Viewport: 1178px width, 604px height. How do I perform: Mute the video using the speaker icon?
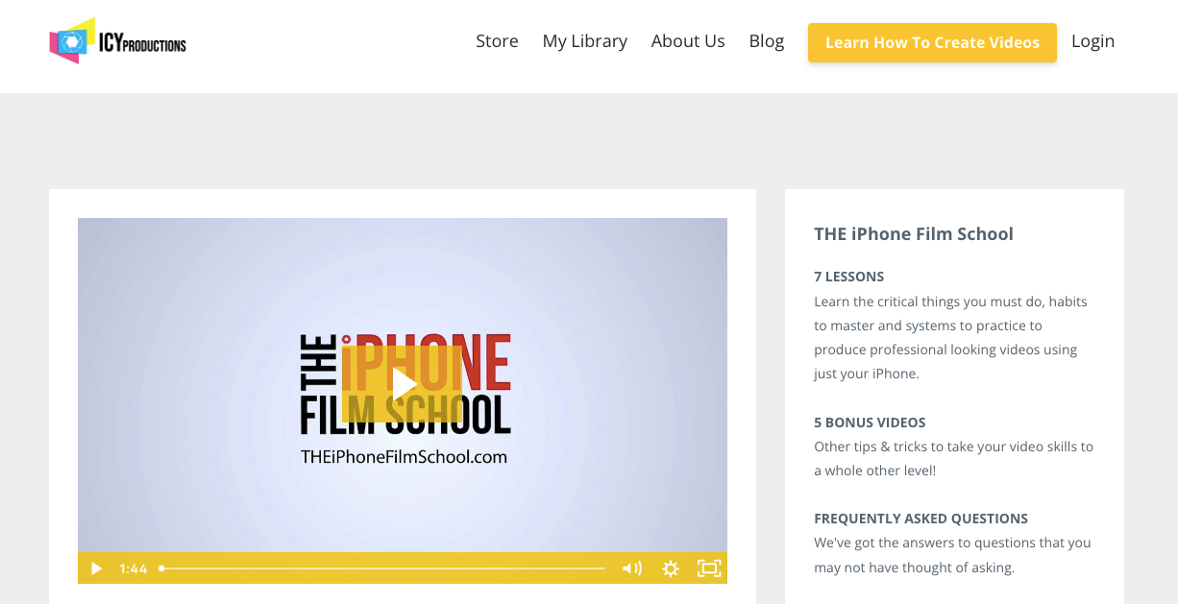[631, 568]
